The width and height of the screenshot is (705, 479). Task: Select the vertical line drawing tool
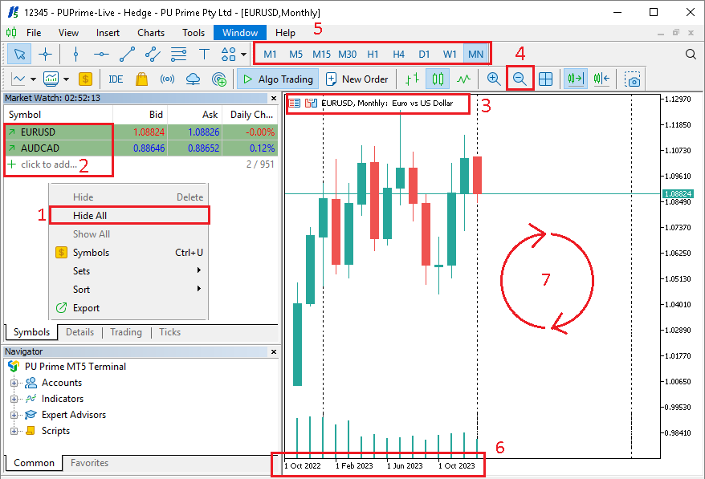tap(75, 55)
